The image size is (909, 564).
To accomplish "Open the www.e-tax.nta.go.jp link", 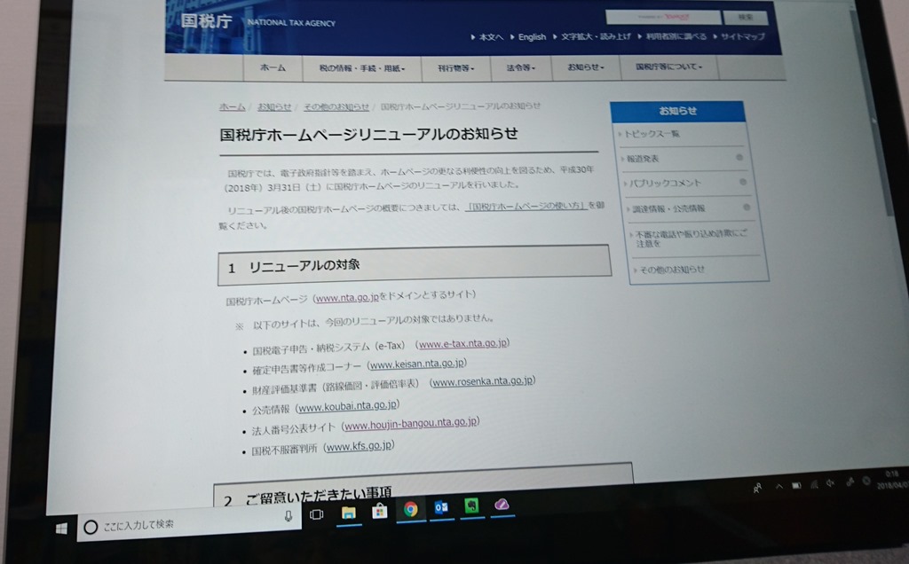I will (463, 343).
